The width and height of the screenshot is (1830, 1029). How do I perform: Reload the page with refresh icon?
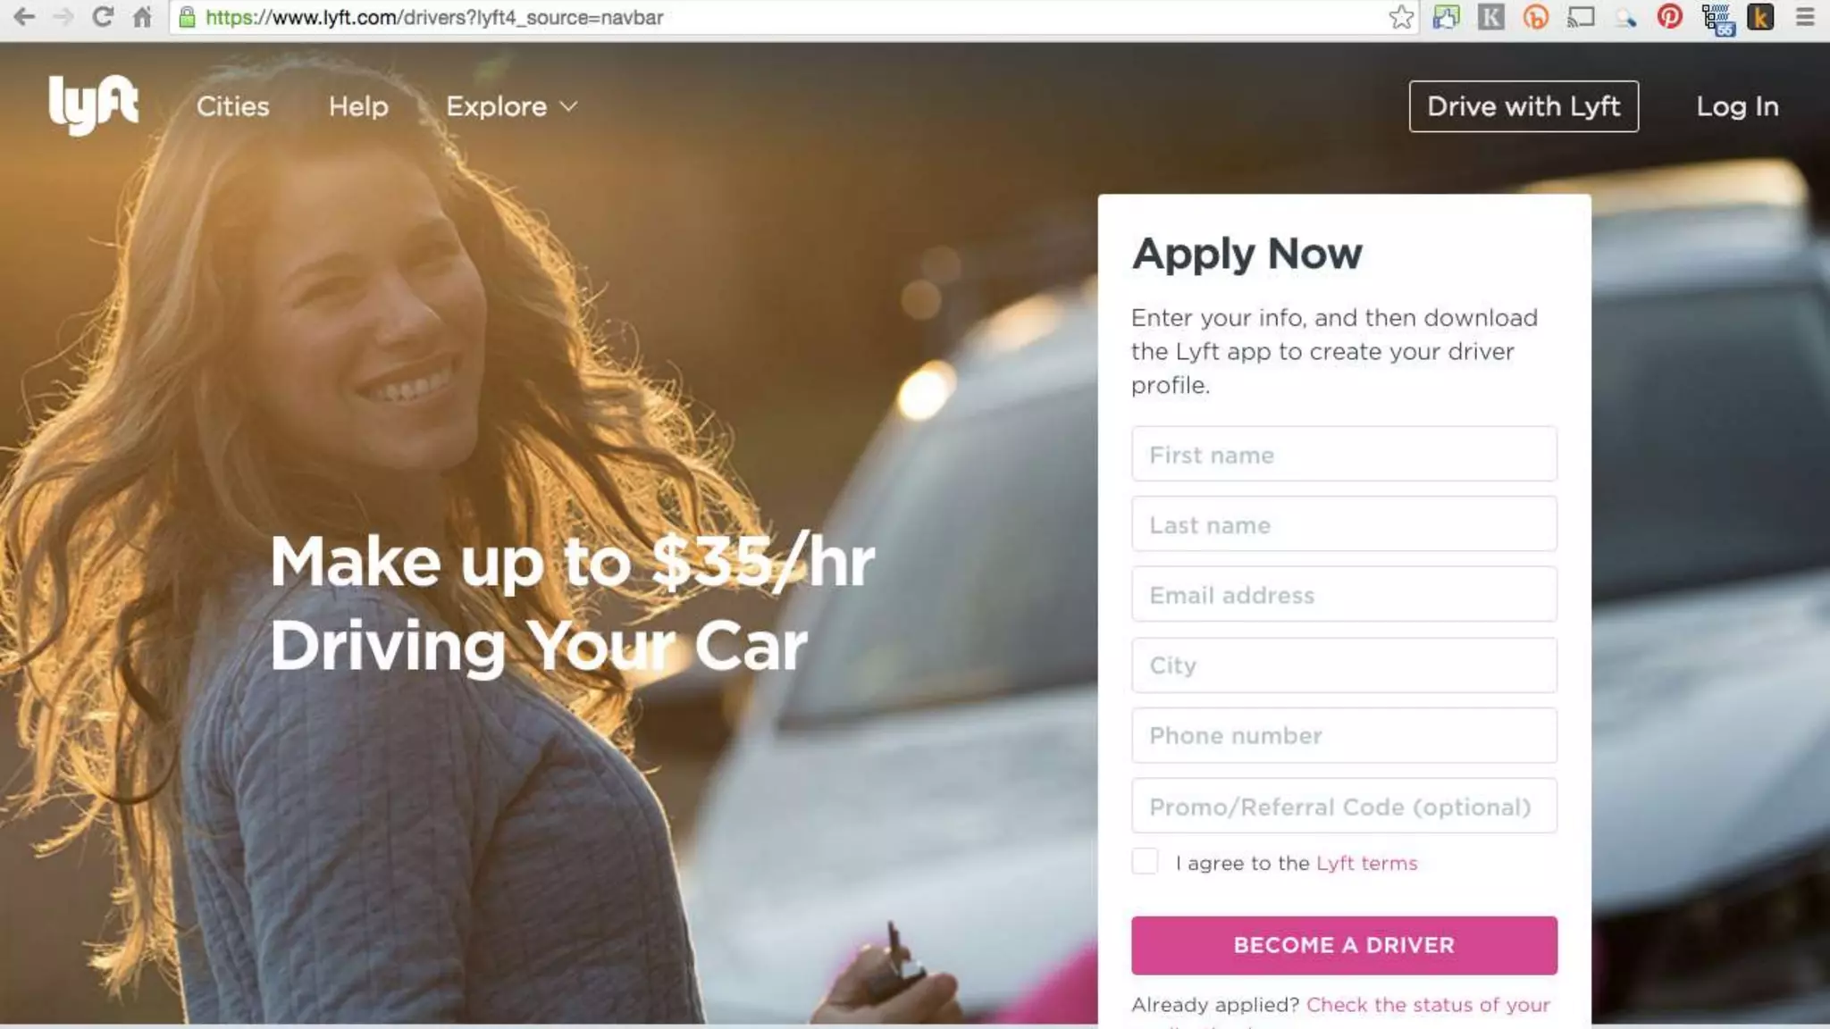[x=102, y=17]
